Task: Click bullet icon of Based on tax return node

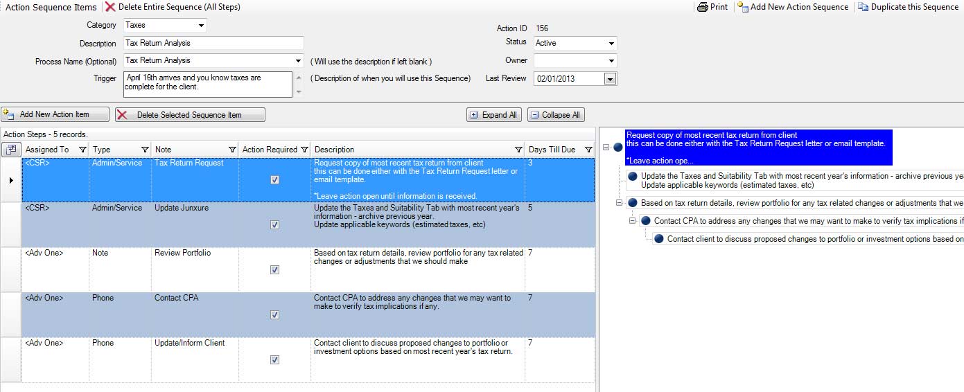Action: coord(632,203)
